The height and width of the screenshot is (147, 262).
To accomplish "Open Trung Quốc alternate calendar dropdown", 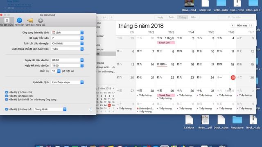I will [50, 109].
